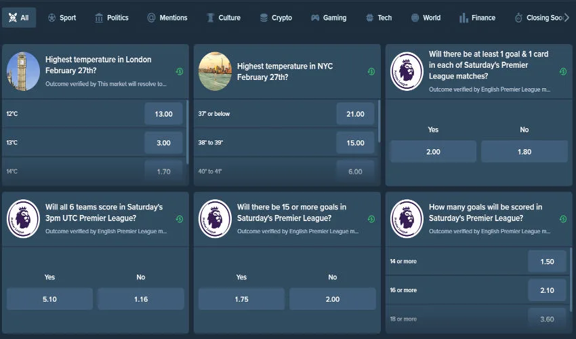The width and height of the screenshot is (576, 339).
Task: Click the London temperature outcomes scrollbar
Action: pos(187,132)
